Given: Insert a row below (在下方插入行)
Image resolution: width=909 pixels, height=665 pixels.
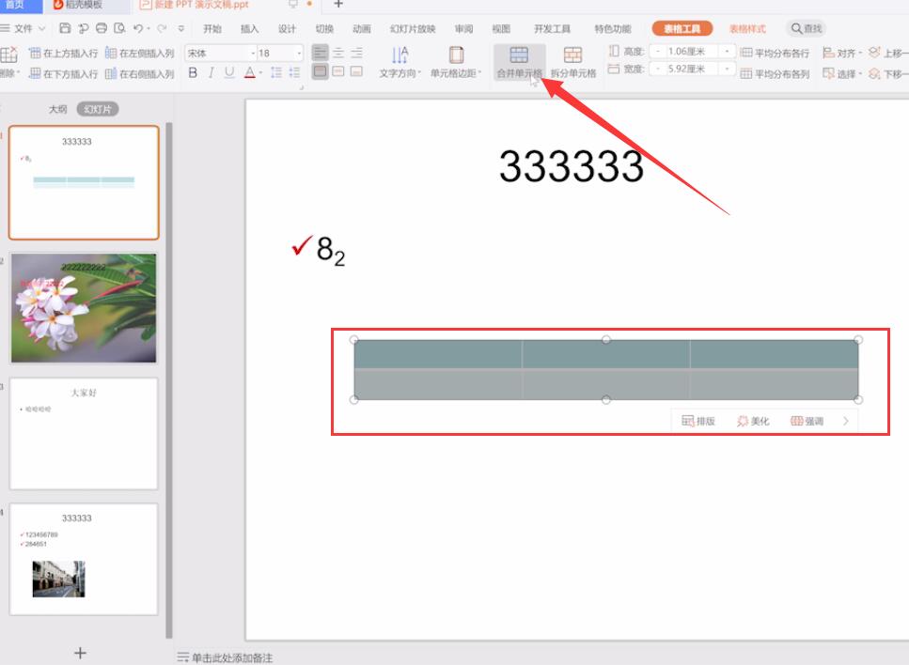Looking at the screenshot, I should pyautogui.click(x=63, y=73).
